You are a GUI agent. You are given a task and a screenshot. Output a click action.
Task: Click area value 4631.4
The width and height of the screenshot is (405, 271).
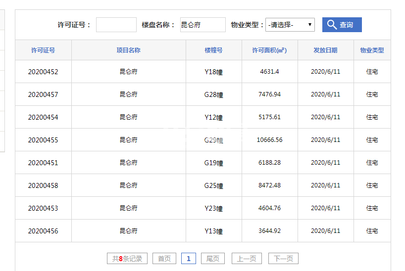(269, 72)
